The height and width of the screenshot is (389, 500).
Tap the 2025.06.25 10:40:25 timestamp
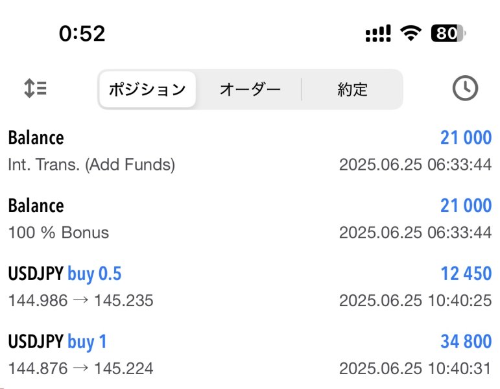pyautogui.click(x=415, y=301)
